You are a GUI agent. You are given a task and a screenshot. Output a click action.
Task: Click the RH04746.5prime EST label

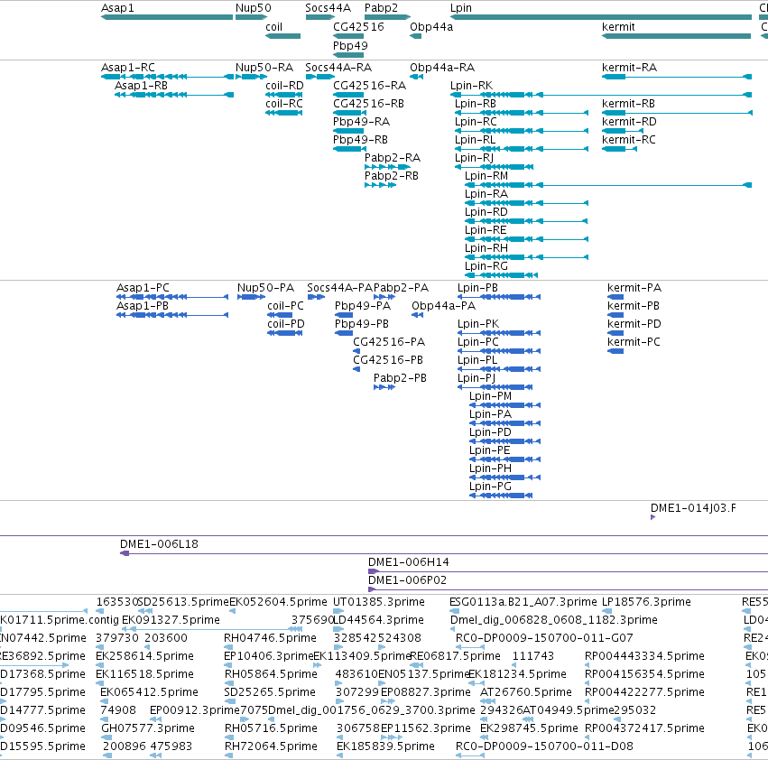[270, 638]
